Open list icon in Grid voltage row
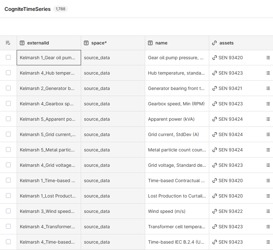The width and height of the screenshot is (273, 250). point(268,165)
